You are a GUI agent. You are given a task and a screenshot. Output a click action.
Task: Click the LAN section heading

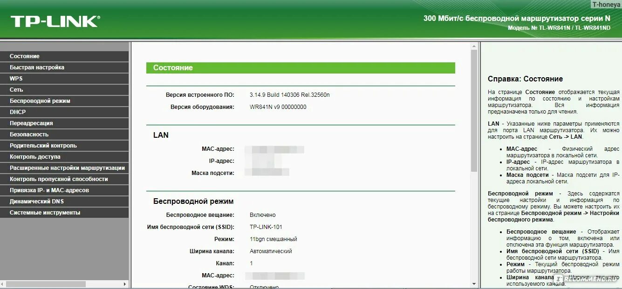(161, 135)
